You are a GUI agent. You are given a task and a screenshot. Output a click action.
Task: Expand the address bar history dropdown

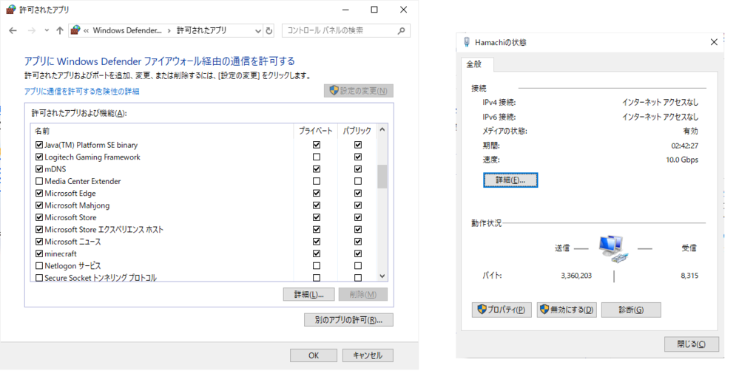tap(258, 30)
